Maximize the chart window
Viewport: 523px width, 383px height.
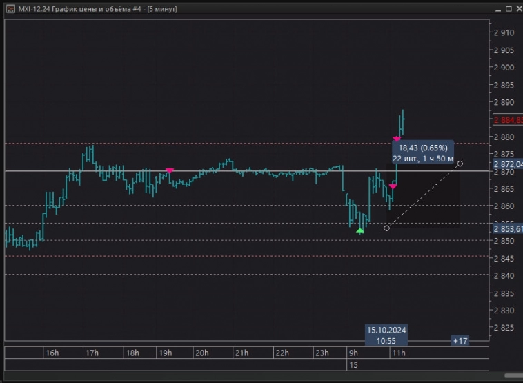point(509,8)
